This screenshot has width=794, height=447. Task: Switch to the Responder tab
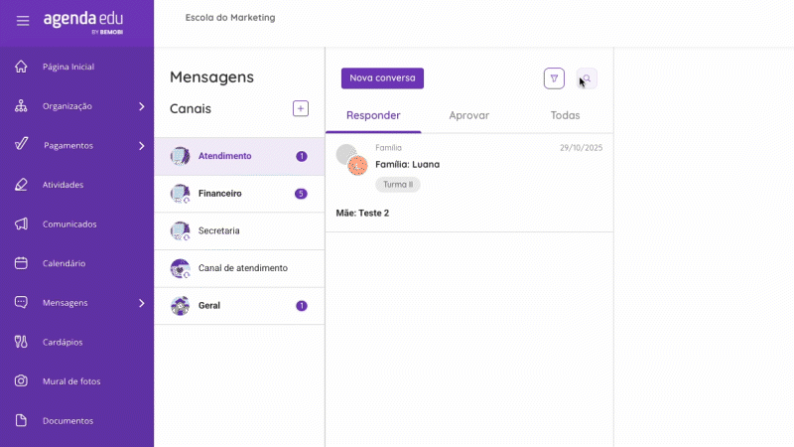click(x=373, y=115)
